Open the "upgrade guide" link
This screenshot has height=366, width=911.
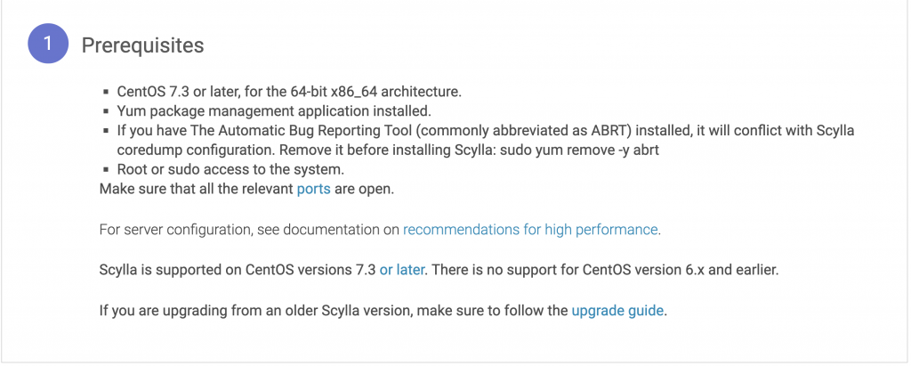point(617,310)
